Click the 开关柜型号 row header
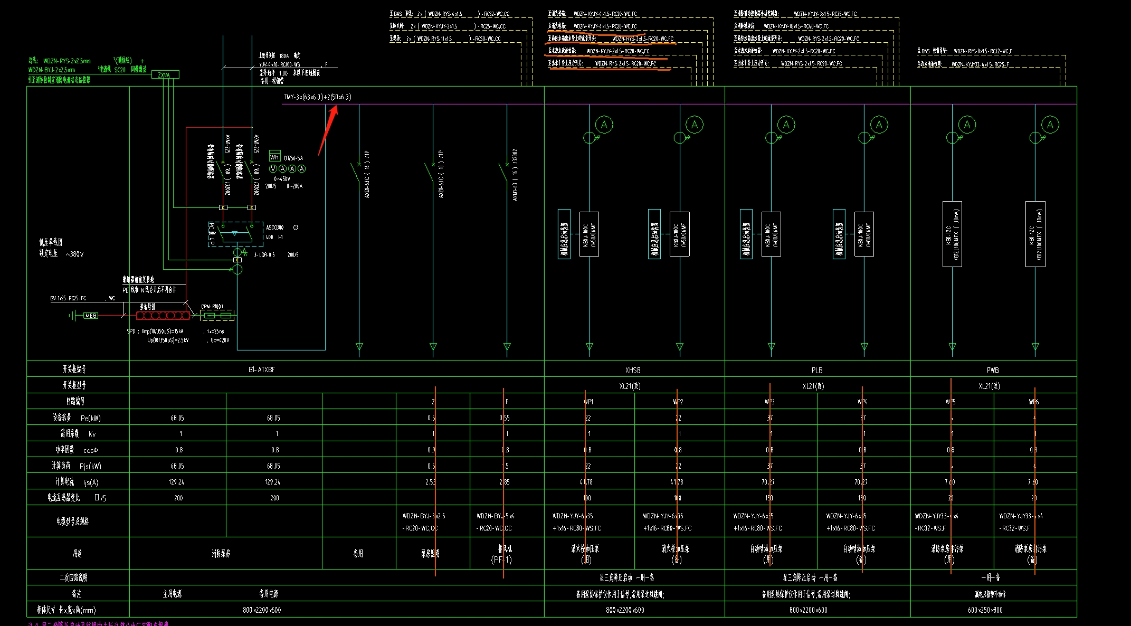1131x626 pixels. 74,385
